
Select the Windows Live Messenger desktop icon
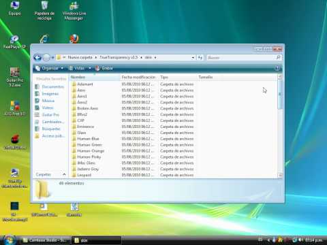tap(74, 11)
